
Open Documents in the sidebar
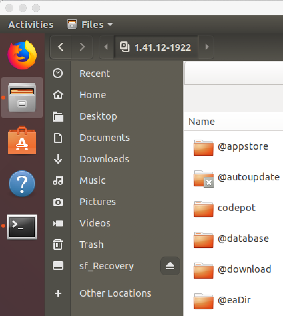pyautogui.click(x=105, y=138)
